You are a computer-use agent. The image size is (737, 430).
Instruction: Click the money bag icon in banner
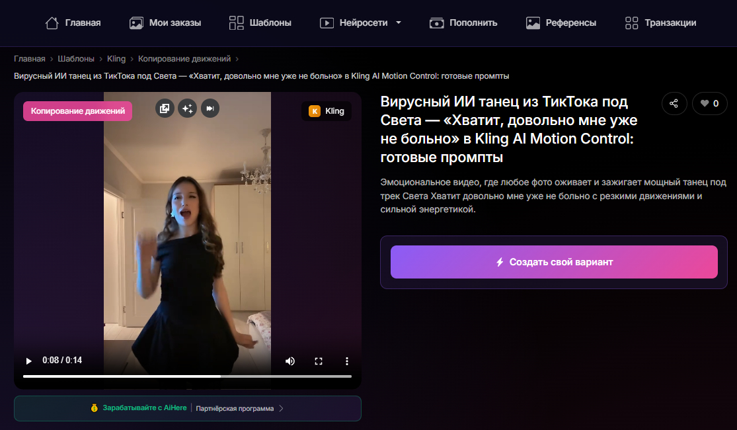[95, 408]
